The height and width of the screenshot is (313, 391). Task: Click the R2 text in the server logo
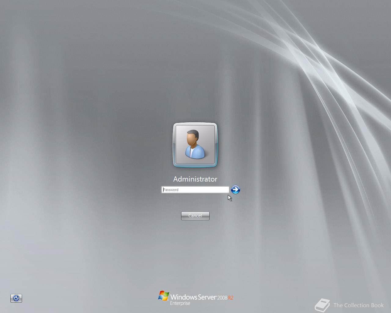[x=231, y=297]
